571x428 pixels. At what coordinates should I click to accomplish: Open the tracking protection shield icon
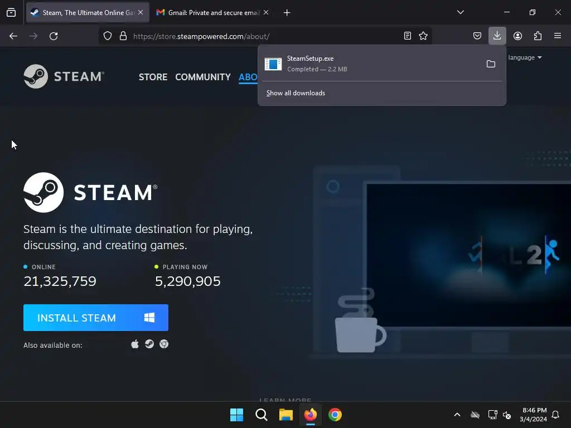[108, 36]
